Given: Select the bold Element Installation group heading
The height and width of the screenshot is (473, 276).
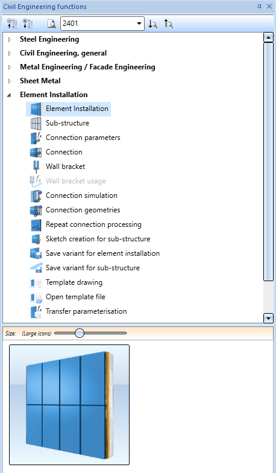Looking at the screenshot, I should click(54, 95).
